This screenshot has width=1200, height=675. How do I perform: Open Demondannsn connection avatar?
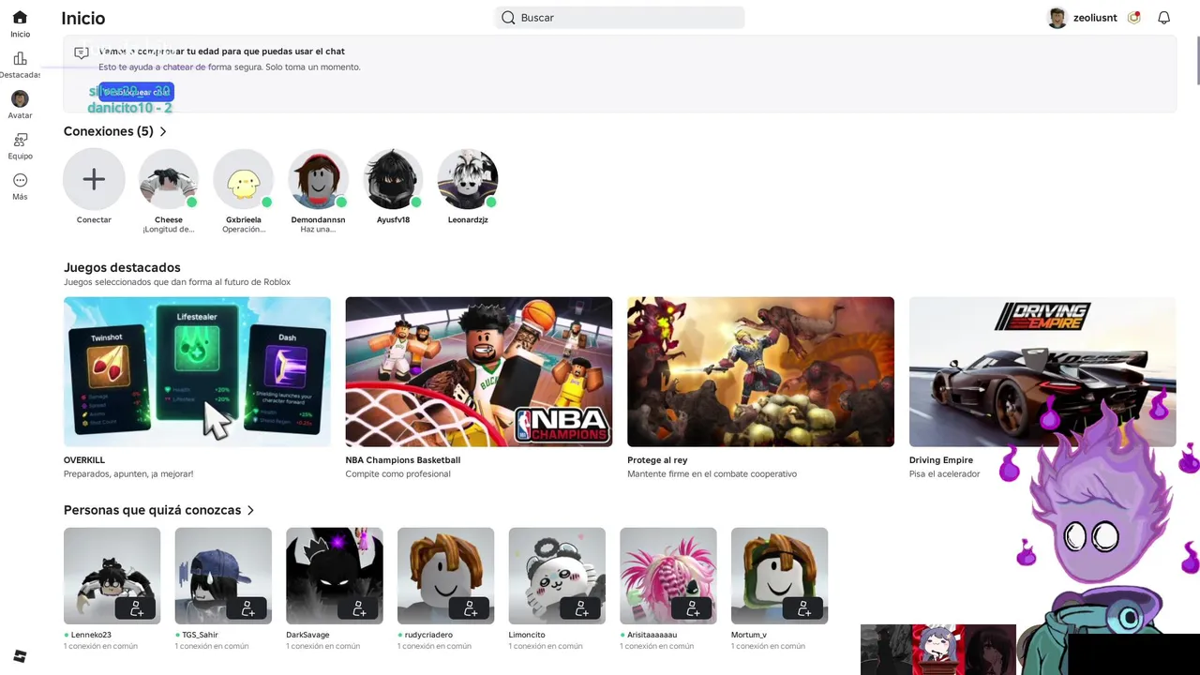[319, 179]
